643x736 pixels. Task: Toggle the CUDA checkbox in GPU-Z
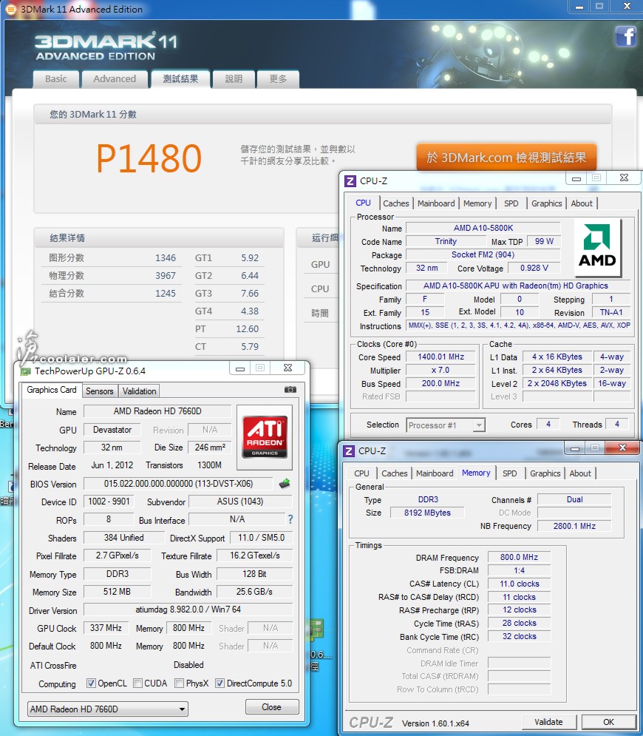138,683
